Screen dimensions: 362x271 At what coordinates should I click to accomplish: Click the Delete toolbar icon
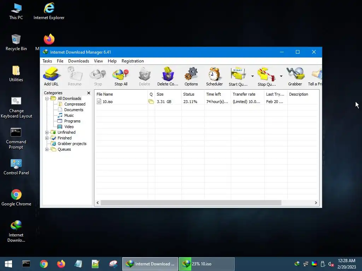[x=145, y=77]
